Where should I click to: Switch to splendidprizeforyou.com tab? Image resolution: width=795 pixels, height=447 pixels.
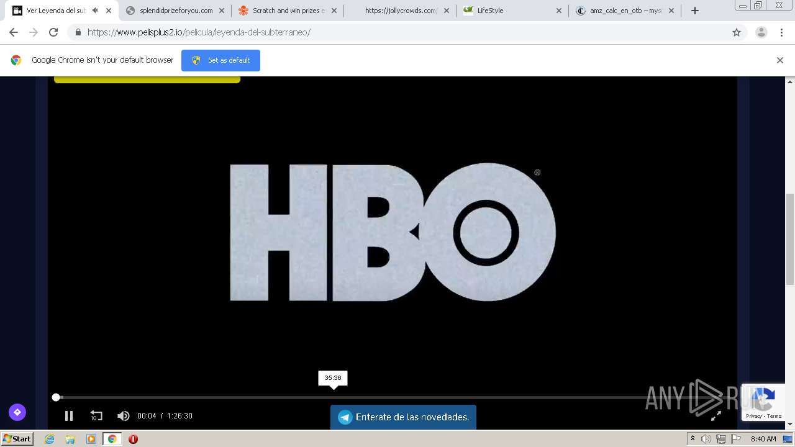click(x=176, y=11)
